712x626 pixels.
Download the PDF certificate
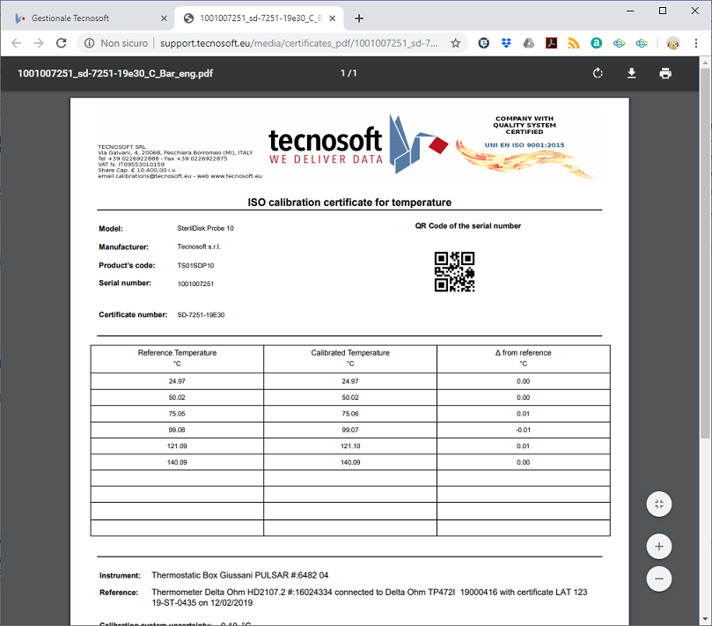[632, 73]
